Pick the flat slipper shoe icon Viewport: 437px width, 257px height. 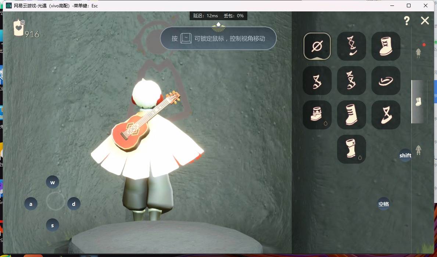[x=386, y=81]
